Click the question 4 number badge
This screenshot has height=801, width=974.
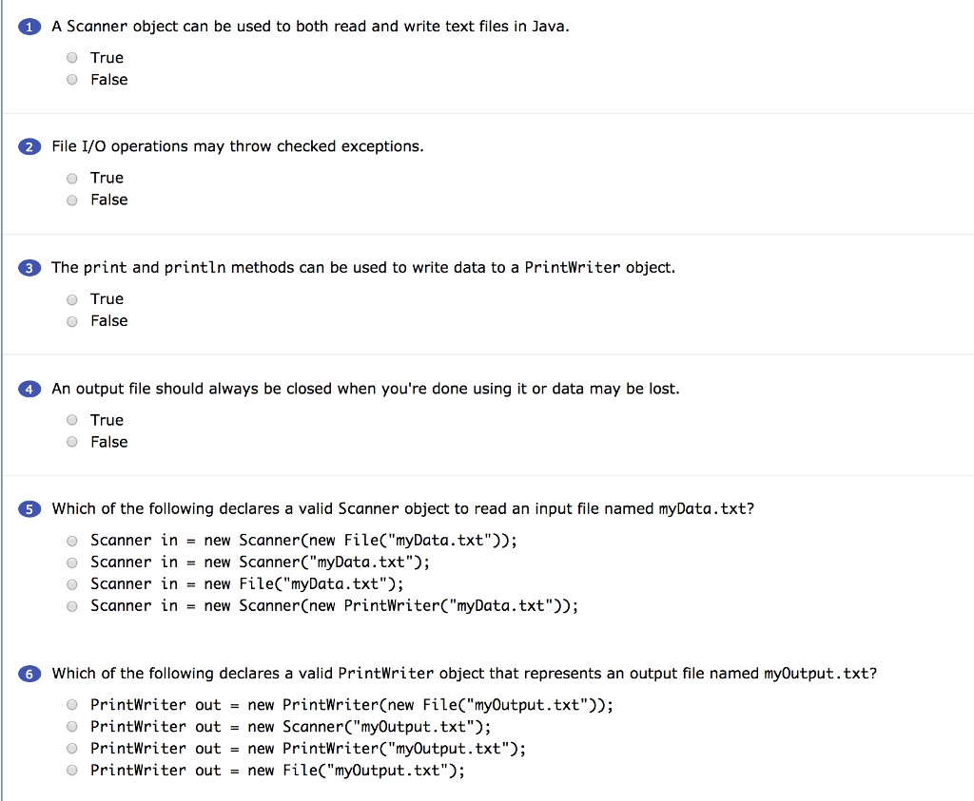click(x=29, y=388)
